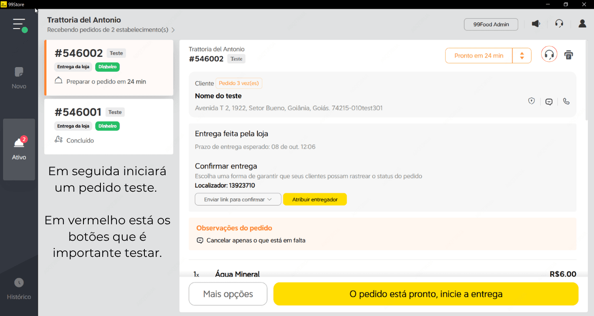The width and height of the screenshot is (594, 316).
Task: Expand the establishments list chevron
Action: 173,30
